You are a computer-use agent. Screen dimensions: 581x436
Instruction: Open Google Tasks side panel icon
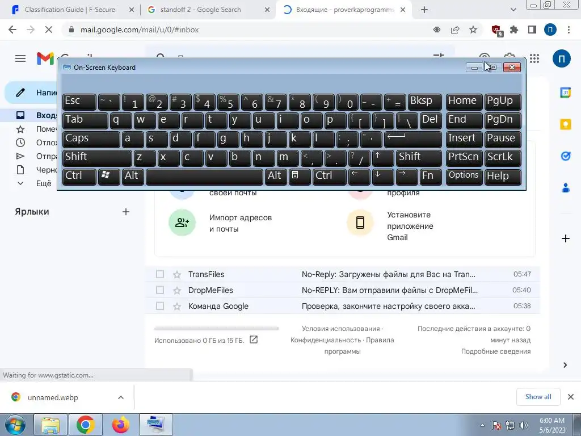point(566,156)
